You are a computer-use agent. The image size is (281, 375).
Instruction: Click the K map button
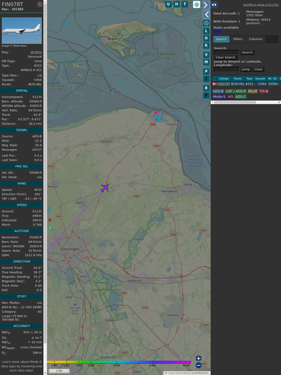coord(206,45)
